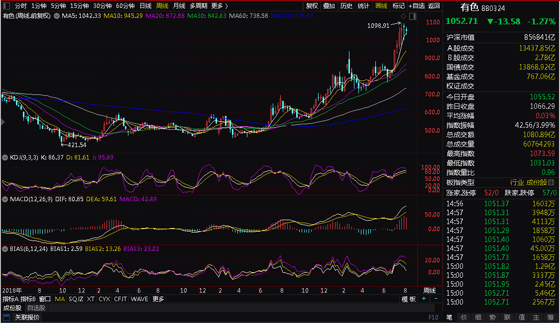Open the 笔 tick detail tab icon
The height and width of the screenshot is (323, 560).
(x=449, y=317)
